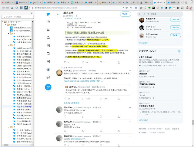This screenshot has height=147, width=194.
Task: Open trends settings gear icon
Action: click(179, 51)
